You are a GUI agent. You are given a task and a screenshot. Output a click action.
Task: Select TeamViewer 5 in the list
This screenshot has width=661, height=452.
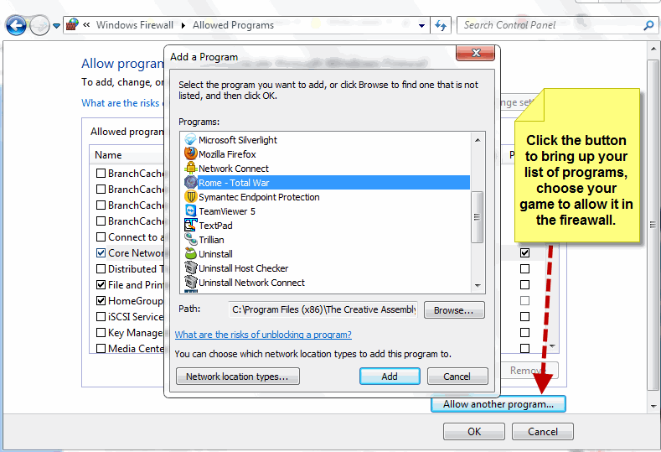(326, 211)
